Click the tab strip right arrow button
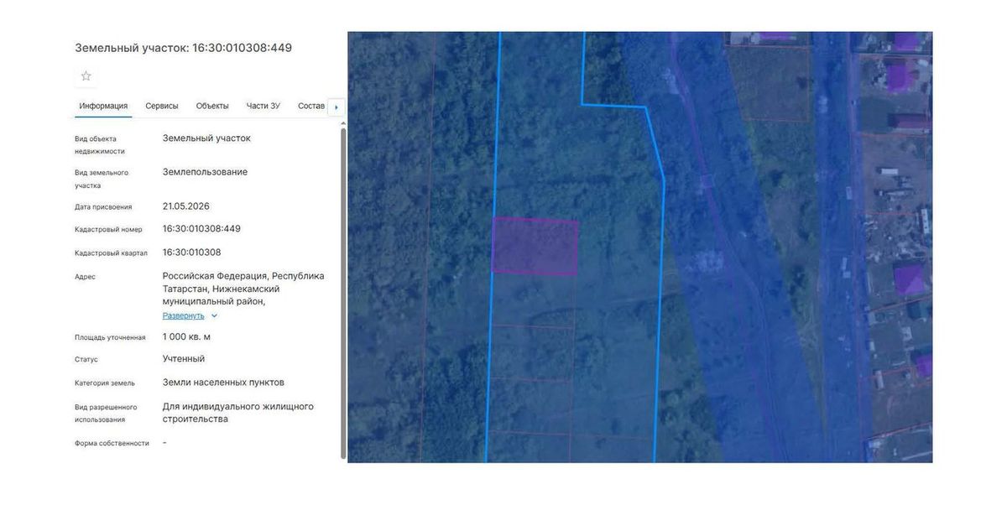 (x=337, y=107)
